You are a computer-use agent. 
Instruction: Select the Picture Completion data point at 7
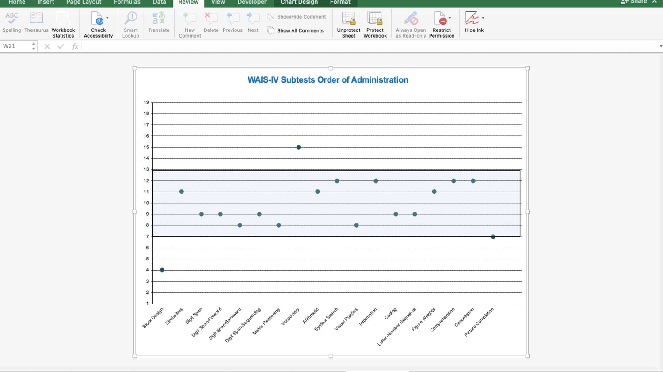tap(493, 237)
